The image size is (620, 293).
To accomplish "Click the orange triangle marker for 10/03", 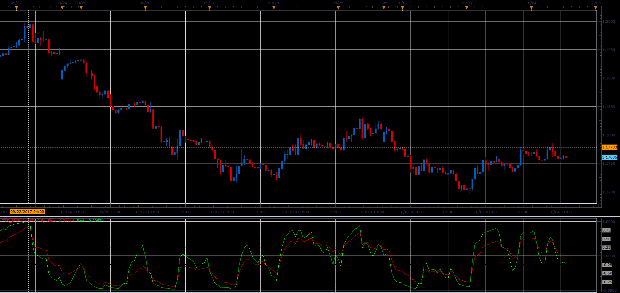I will click(467, 8).
